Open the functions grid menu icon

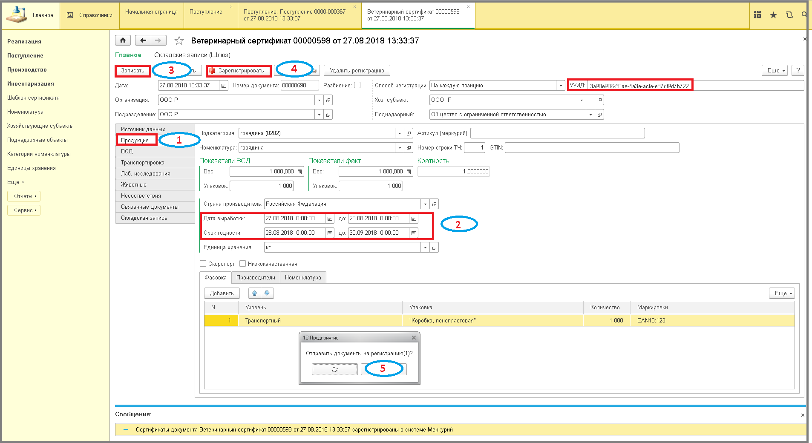(x=757, y=15)
